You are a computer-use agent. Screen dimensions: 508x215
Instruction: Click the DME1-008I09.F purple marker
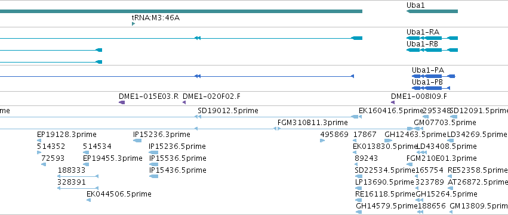pos(393,102)
